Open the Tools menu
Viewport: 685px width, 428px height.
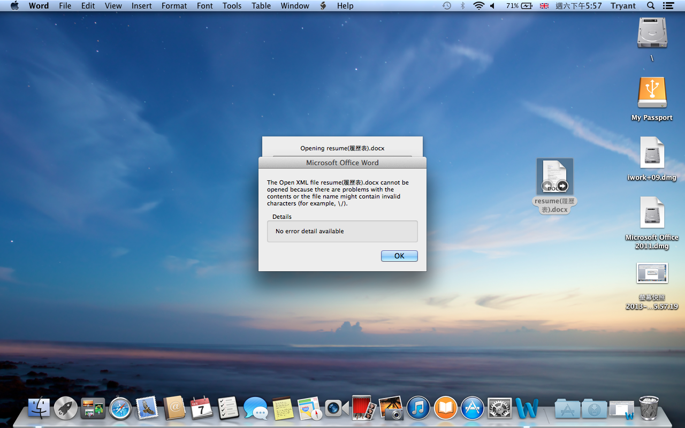point(232,6)
